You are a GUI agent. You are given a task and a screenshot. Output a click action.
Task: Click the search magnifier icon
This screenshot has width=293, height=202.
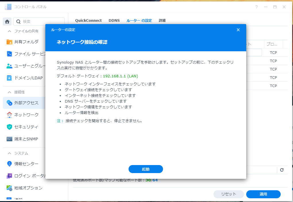18,22
